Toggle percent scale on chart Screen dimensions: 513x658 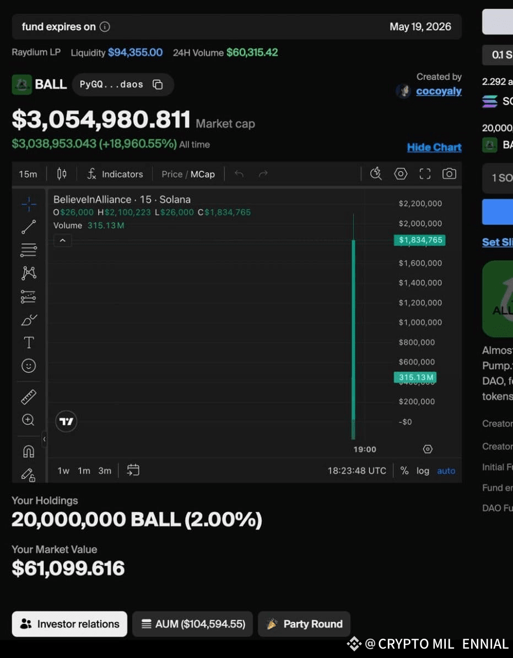[x=404, y=471]
